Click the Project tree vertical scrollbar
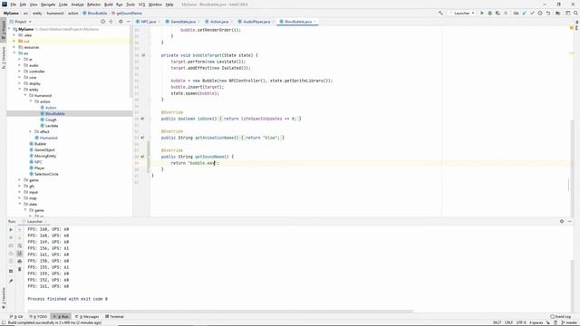Viewport: 580px width, 326px height. [130, 62]
